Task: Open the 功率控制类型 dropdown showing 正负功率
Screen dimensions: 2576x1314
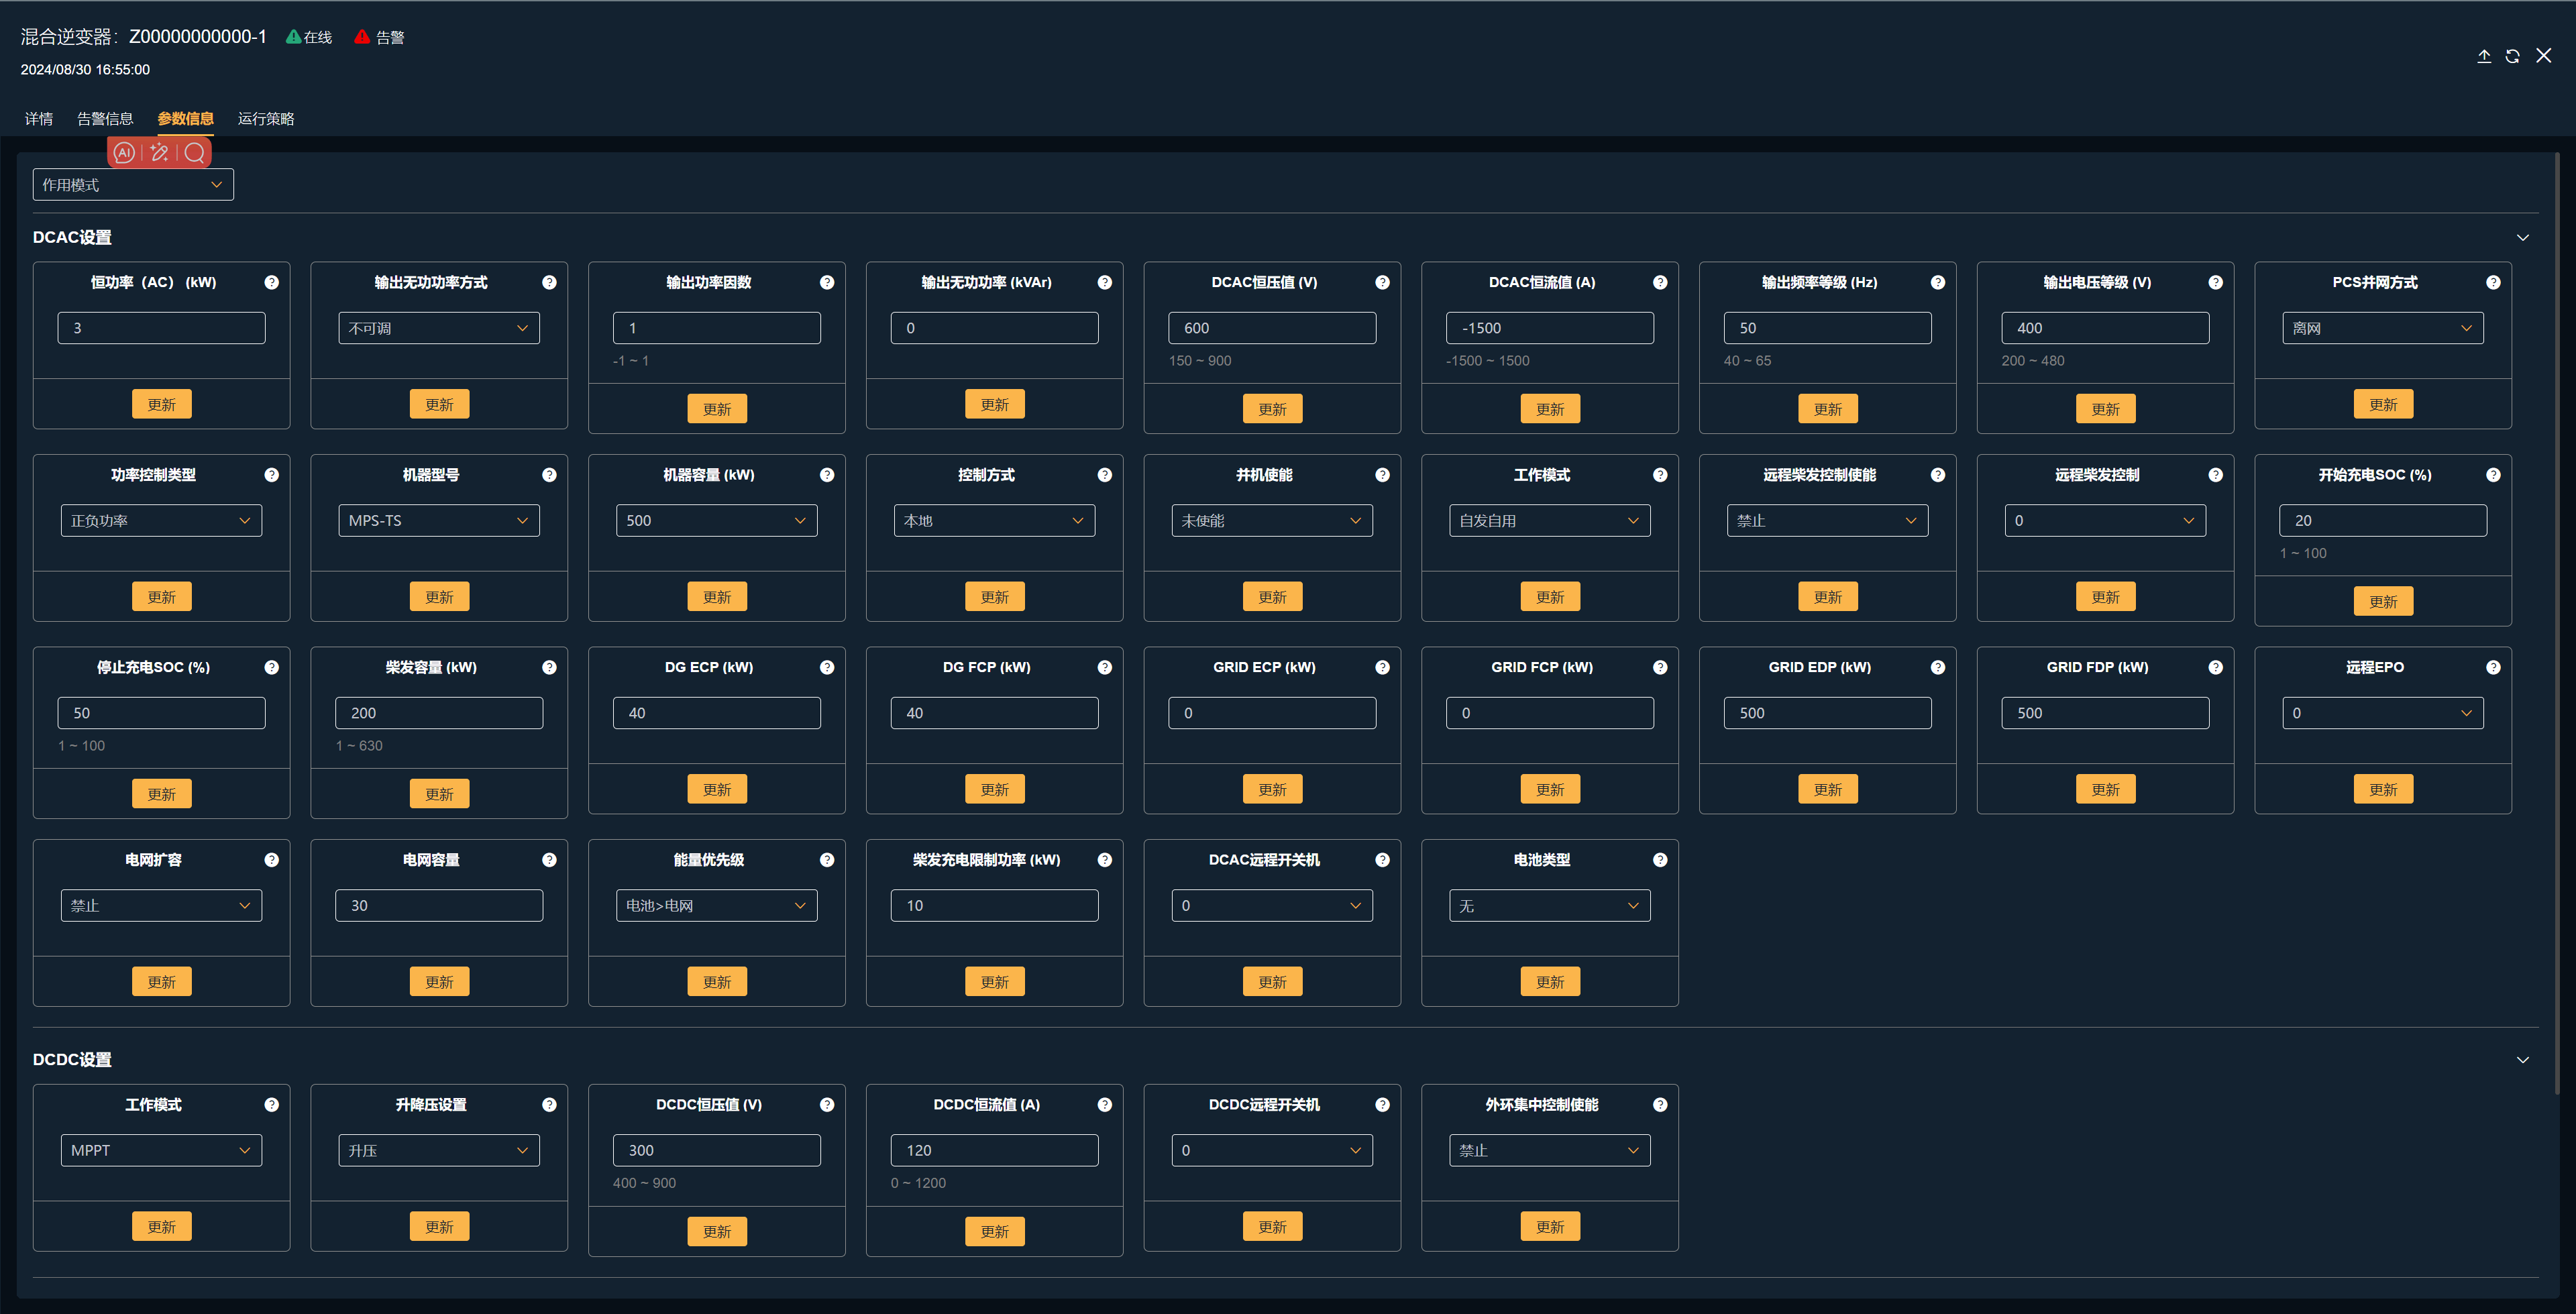Action: [x=161, y=521]
